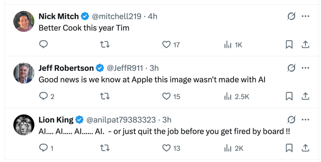
Task: Like the "Better Cook this year Tim" tweet
Action: [x=171, y=44]
